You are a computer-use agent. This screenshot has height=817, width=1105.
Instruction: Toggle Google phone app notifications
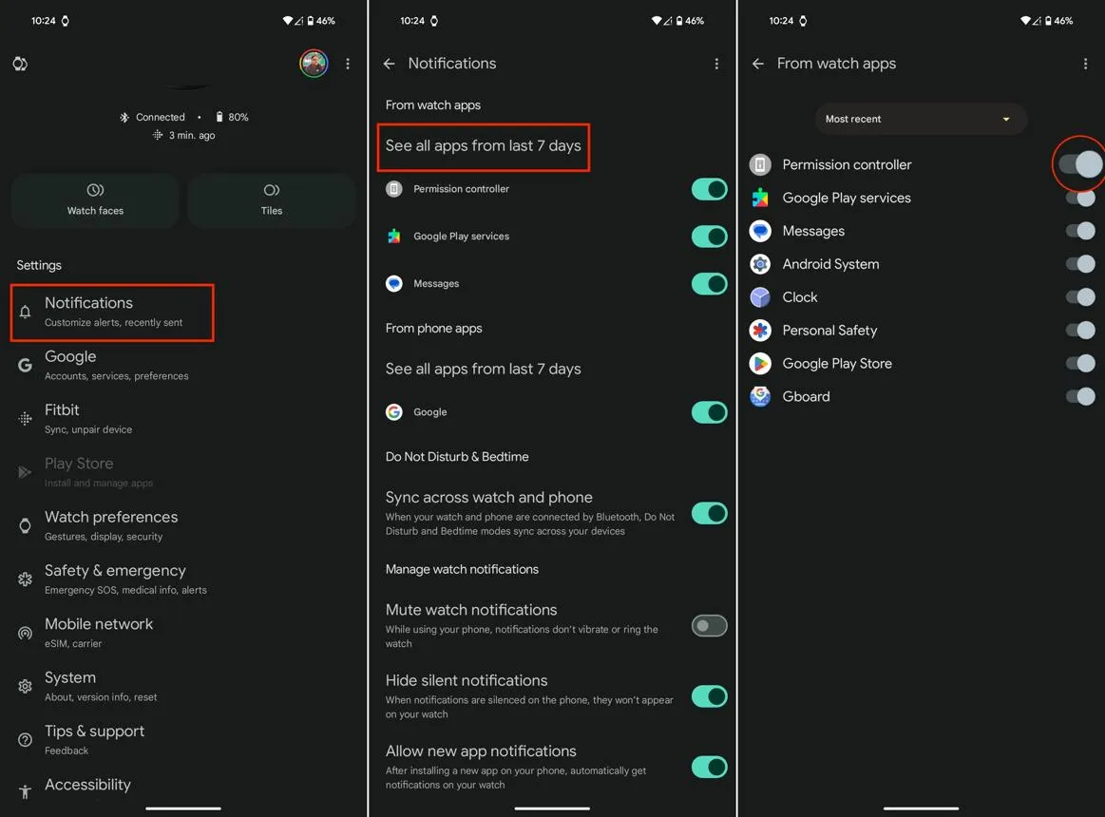(x=709, y=412)
